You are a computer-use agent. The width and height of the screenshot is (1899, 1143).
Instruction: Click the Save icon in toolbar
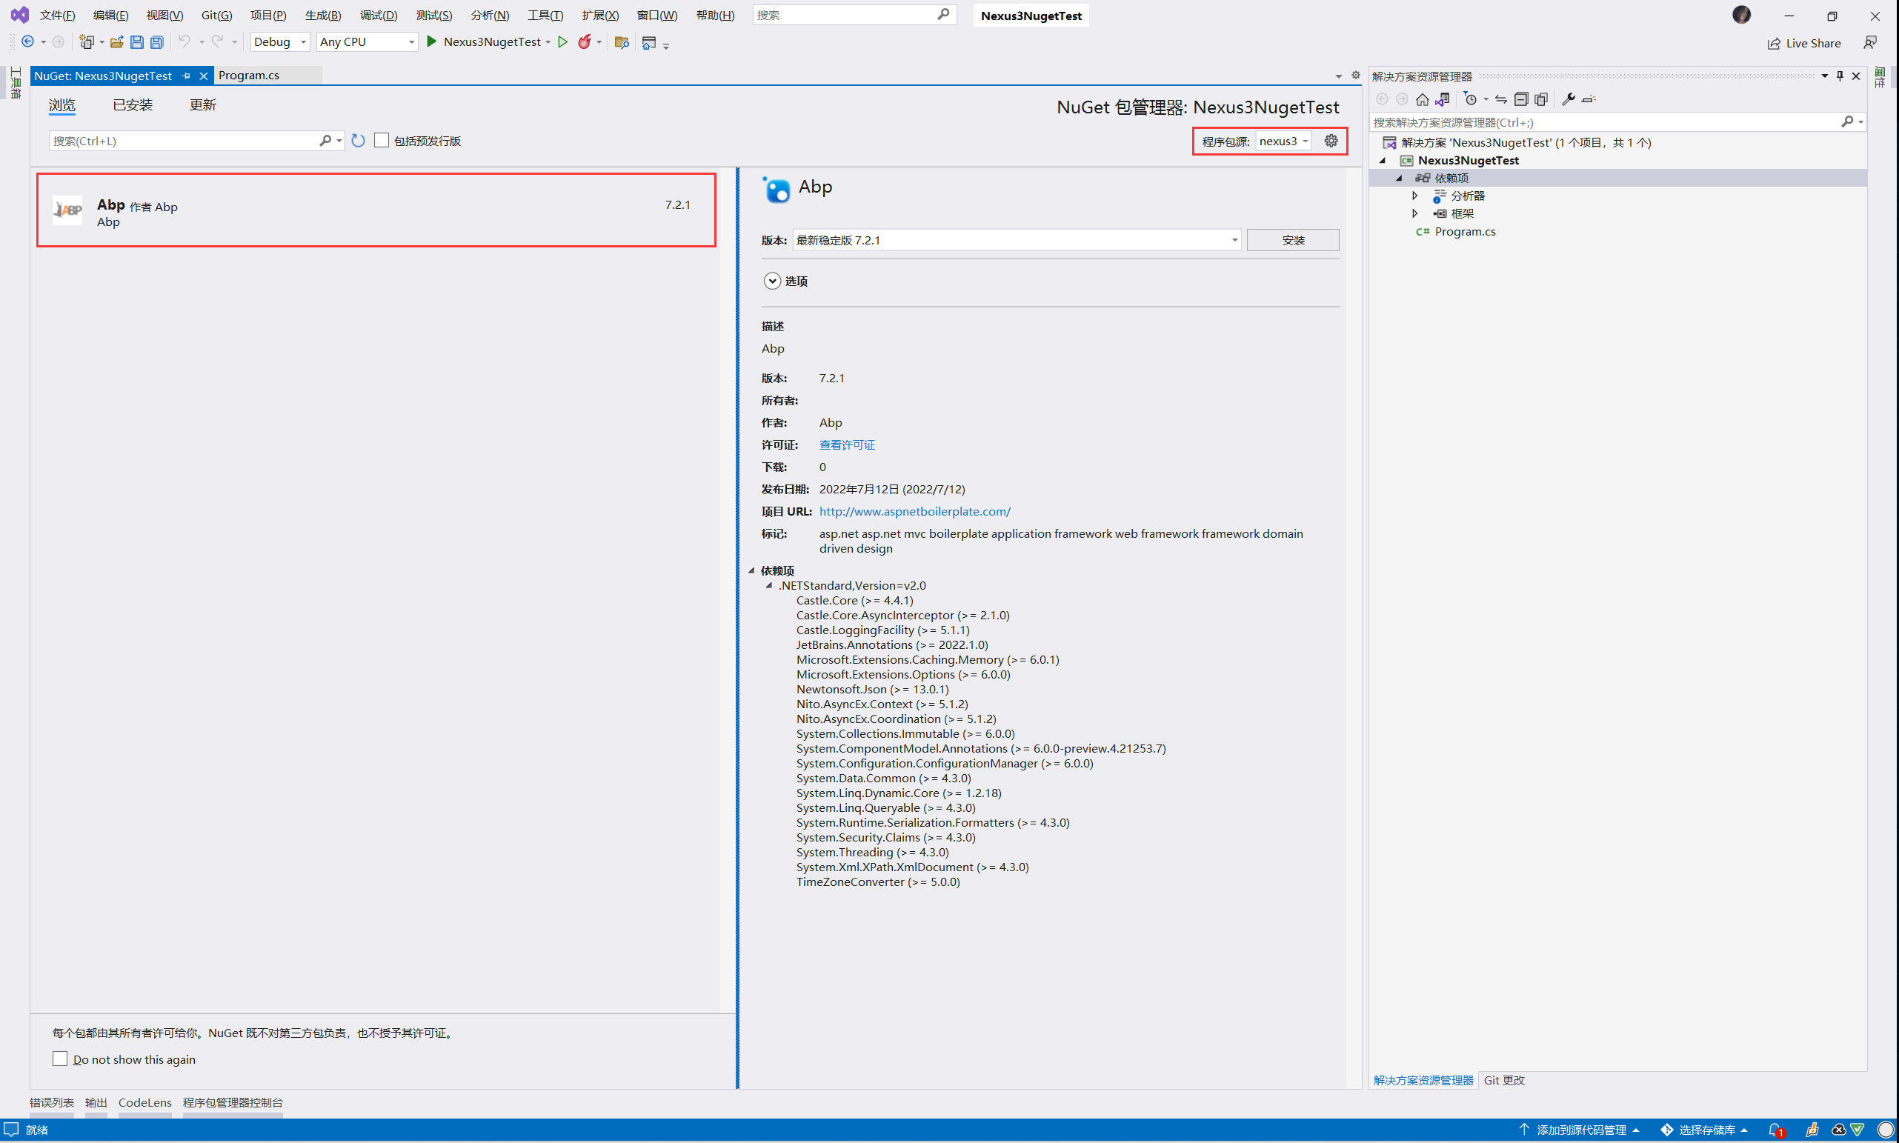tap(136, 41)
